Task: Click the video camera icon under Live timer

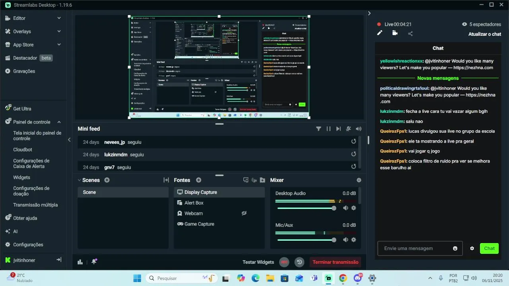Action: (395, 33)
